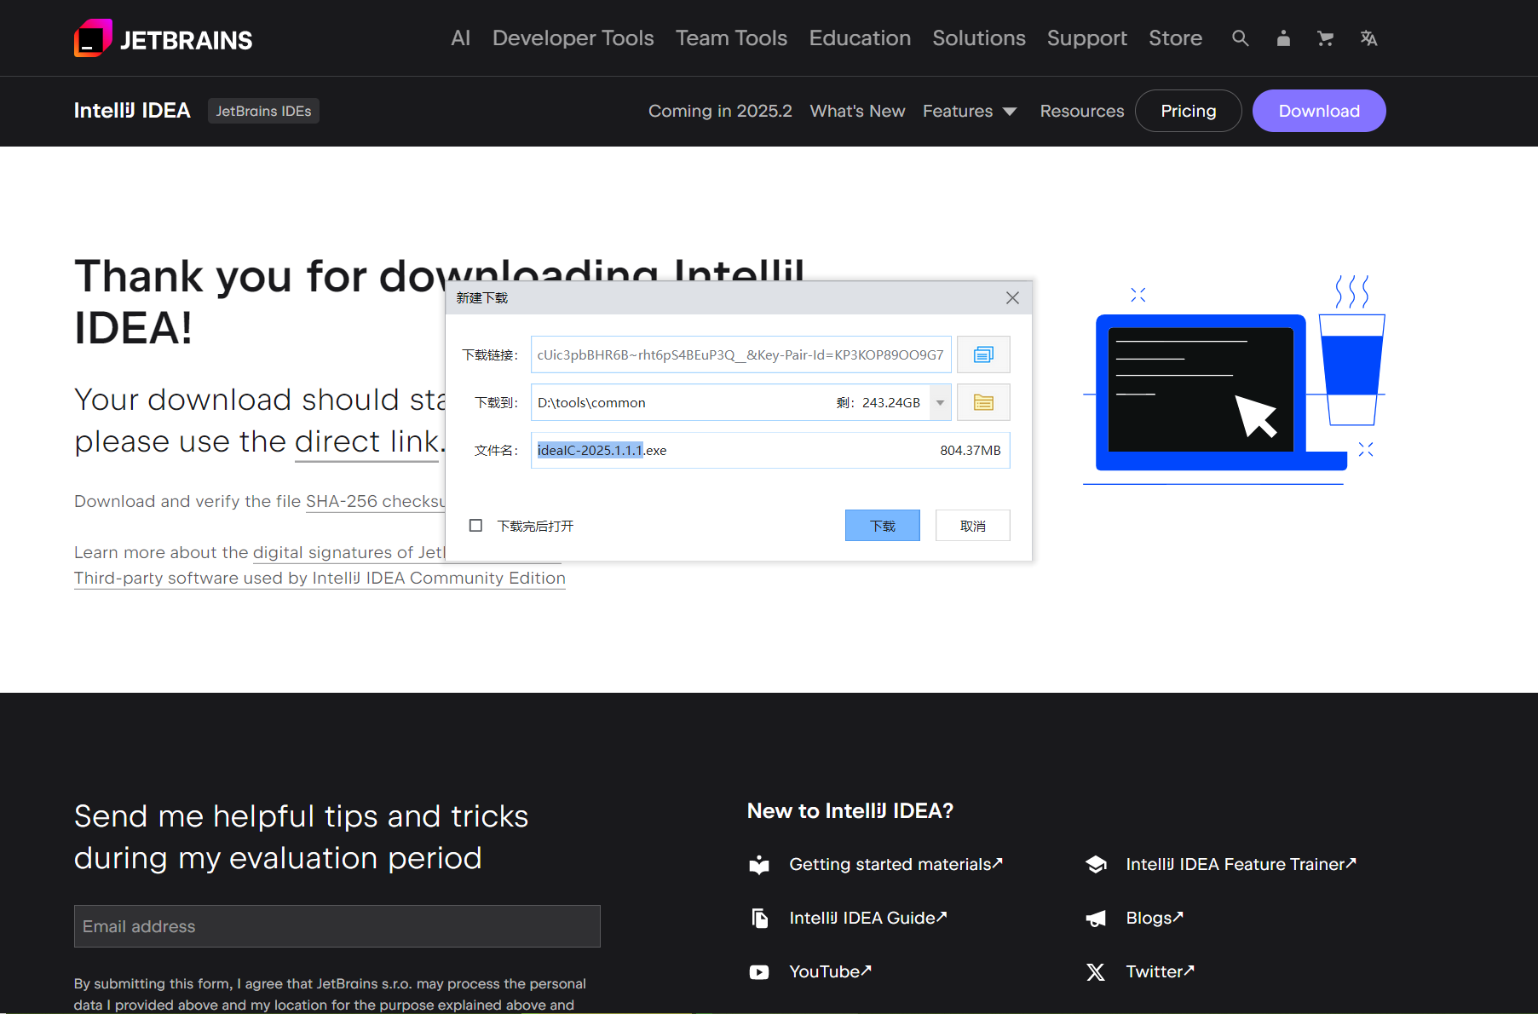The height and width of the screenshot is (1014, 1538).
Task: Click the copy link icon beside download URL
Action: pos(983,354)
